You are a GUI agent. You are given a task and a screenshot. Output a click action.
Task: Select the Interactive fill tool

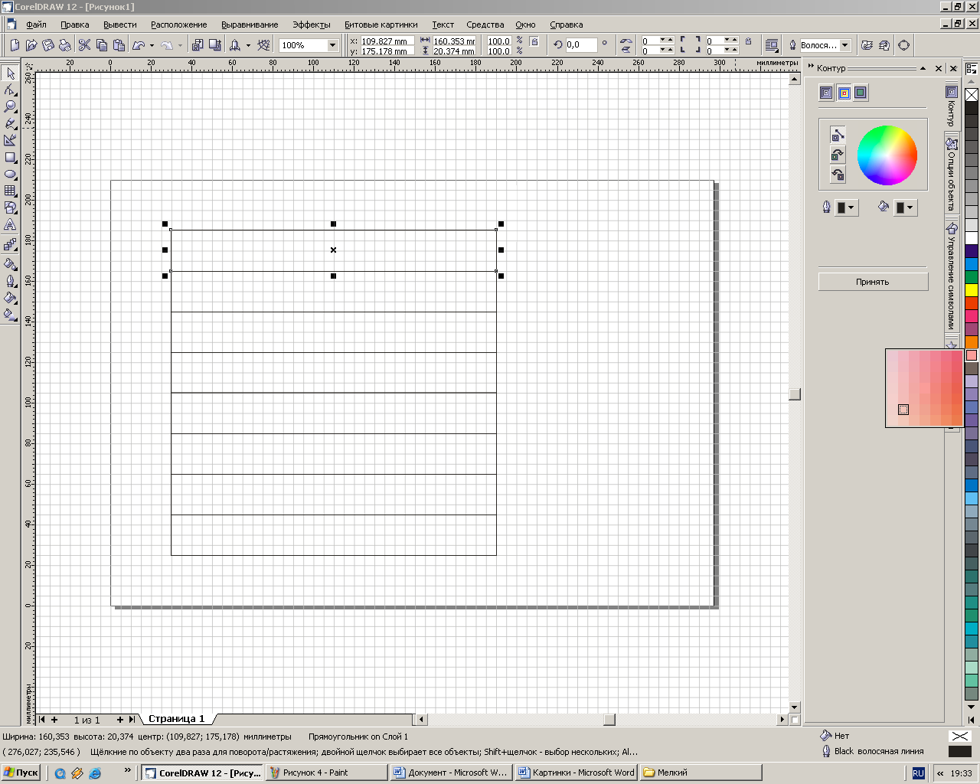point(10,315)
